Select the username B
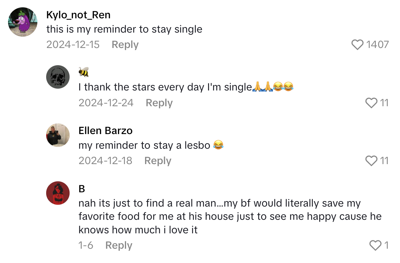 pos(81,188)
